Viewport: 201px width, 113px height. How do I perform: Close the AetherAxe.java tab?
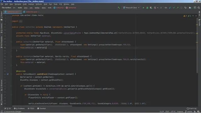(39, 12)
